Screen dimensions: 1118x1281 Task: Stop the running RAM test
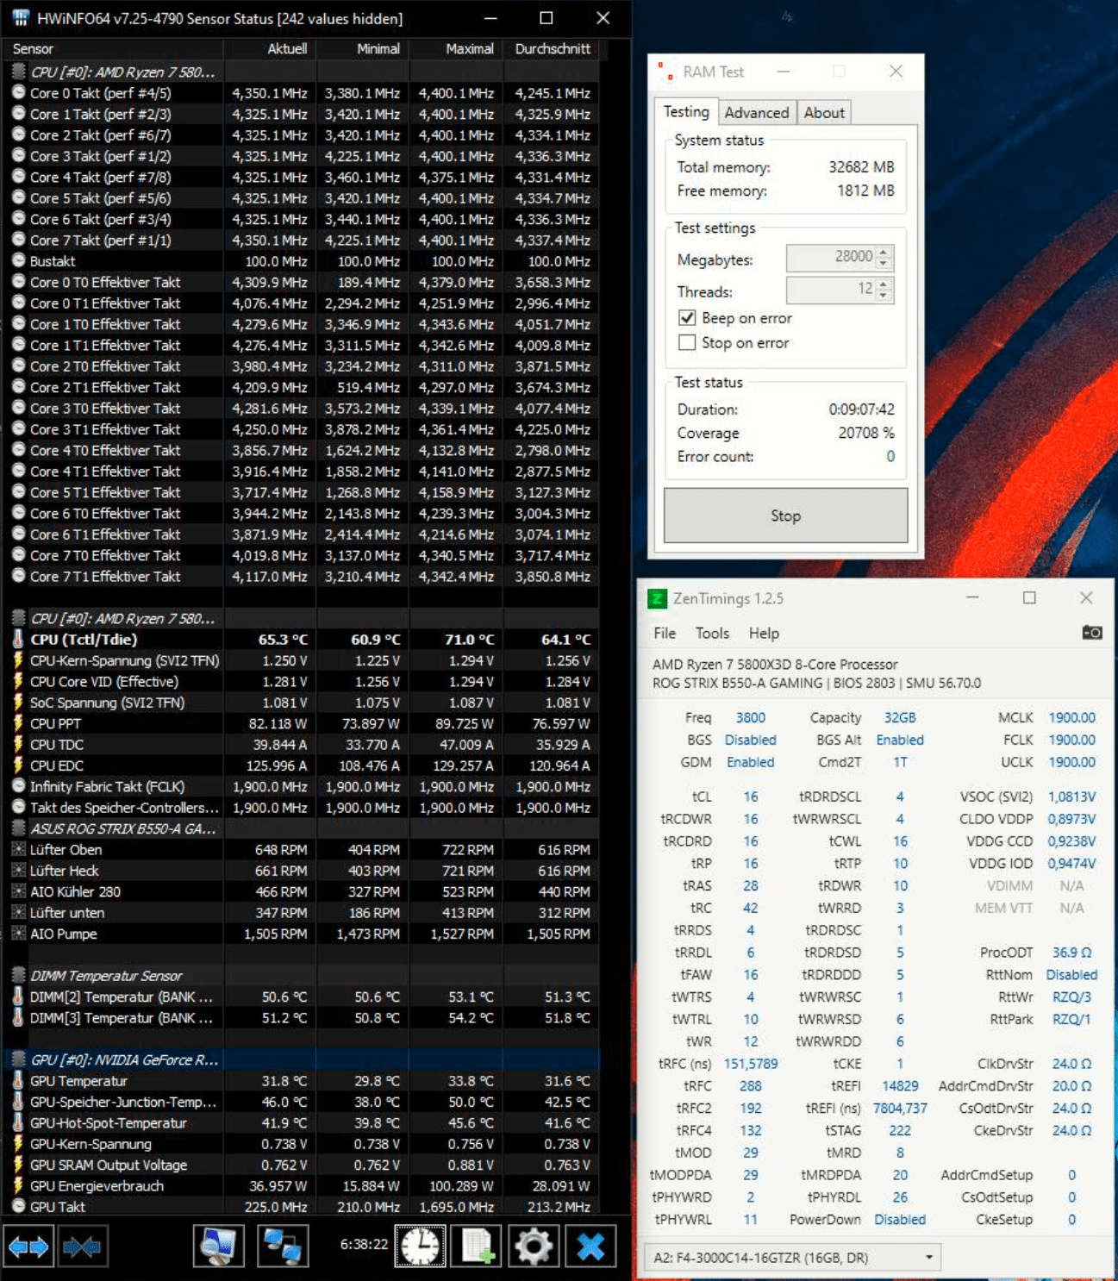pyautogui.click(x=785, y=516)
